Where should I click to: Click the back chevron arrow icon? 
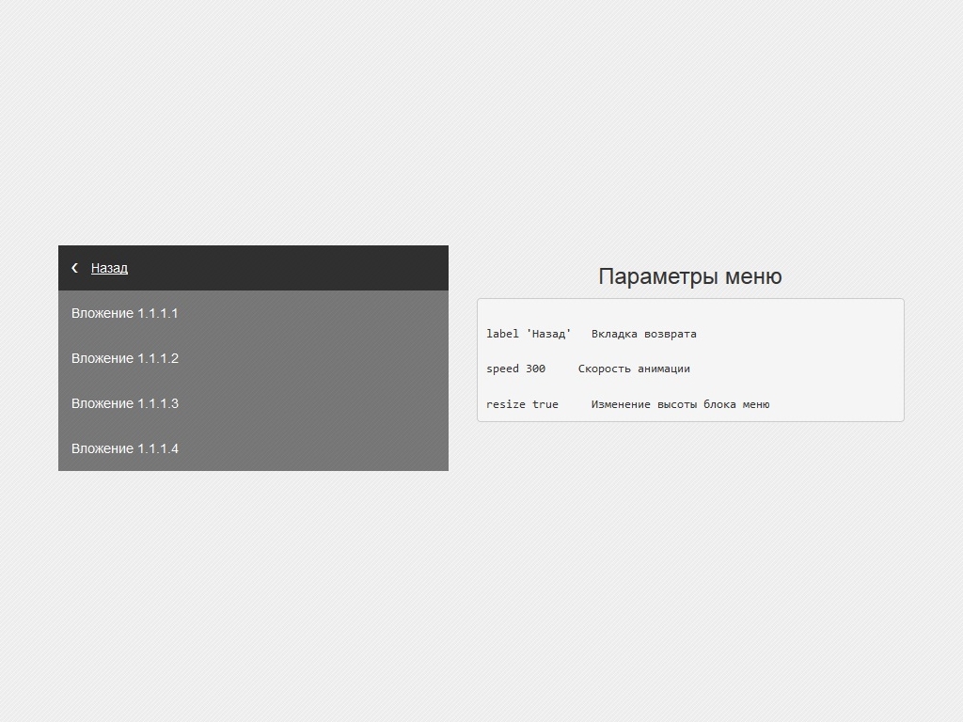coord(75,268)
